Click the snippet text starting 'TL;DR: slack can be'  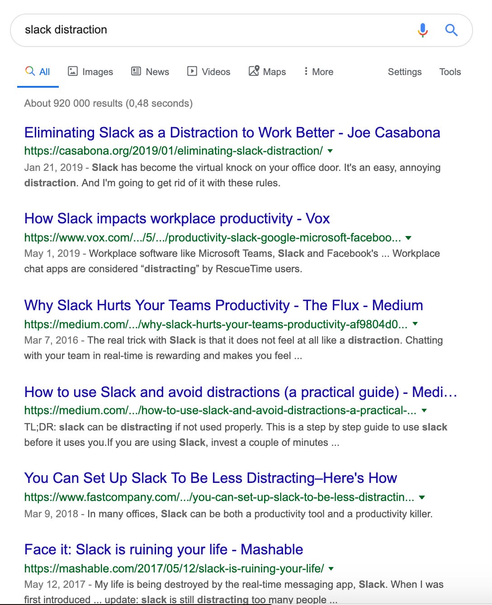coord(236,435)
